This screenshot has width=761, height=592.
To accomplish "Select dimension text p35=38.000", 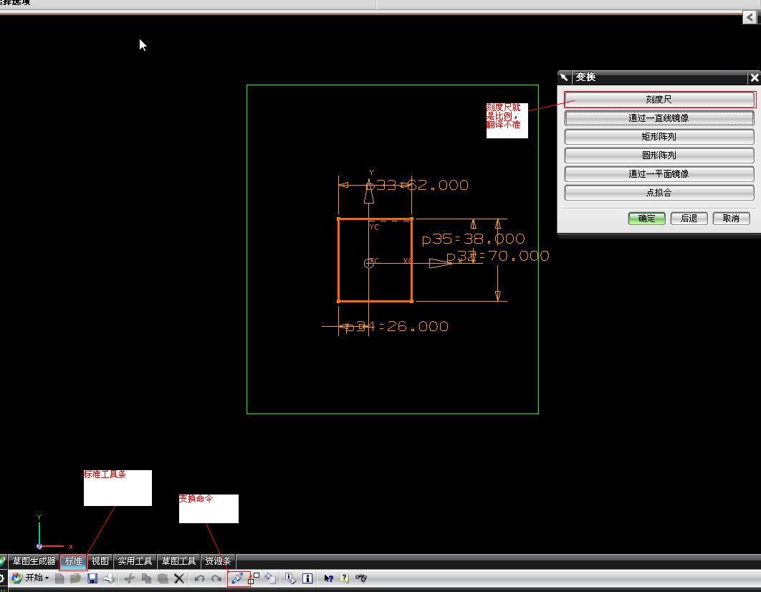I will click(473, 239).
